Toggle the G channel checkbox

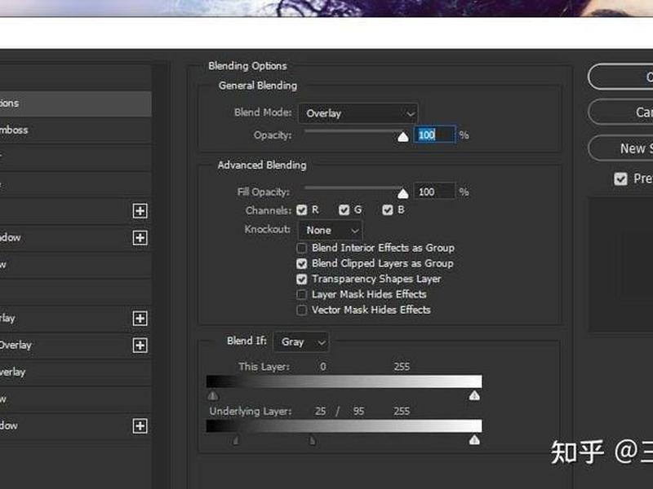344,210
